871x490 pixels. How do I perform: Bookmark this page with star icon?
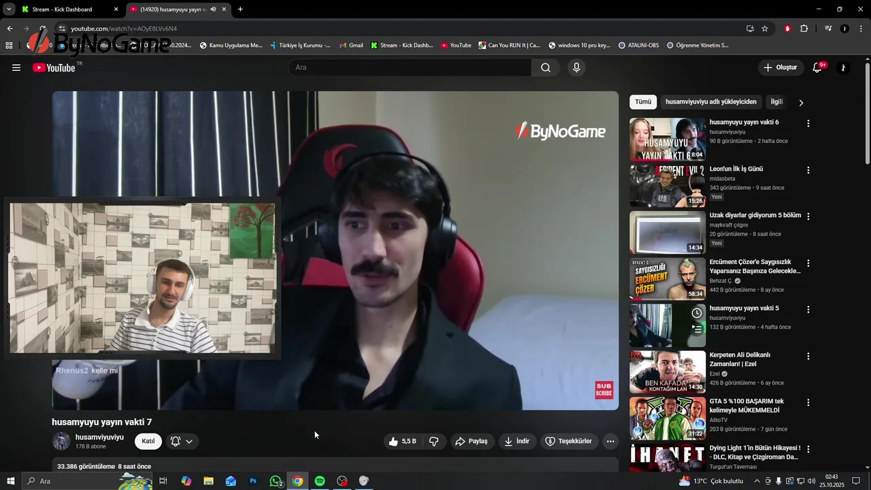765,29
